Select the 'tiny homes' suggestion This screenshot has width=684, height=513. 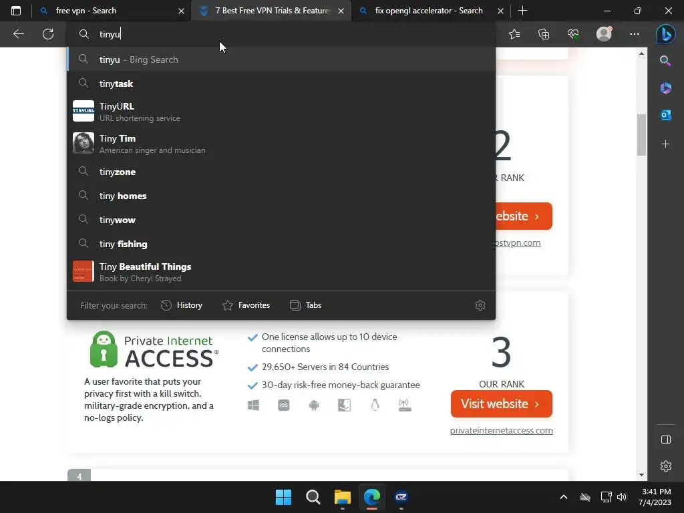pos(281,196)
